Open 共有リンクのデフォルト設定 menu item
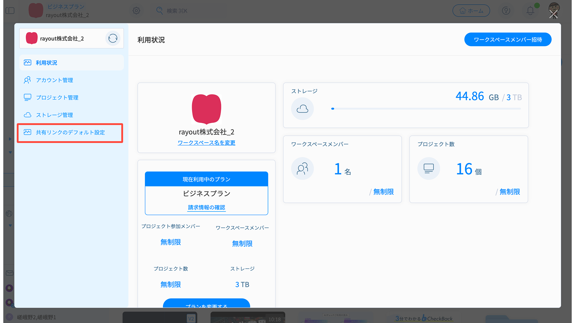The image size is (575, 323). coord(70,132)
